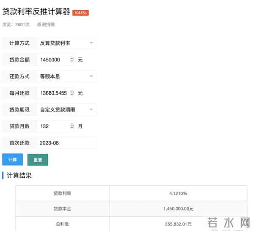The image size is (254, 231).
Task: Click the 每月还款 input with 13680.5455
Action: click(x=55, y=93)
